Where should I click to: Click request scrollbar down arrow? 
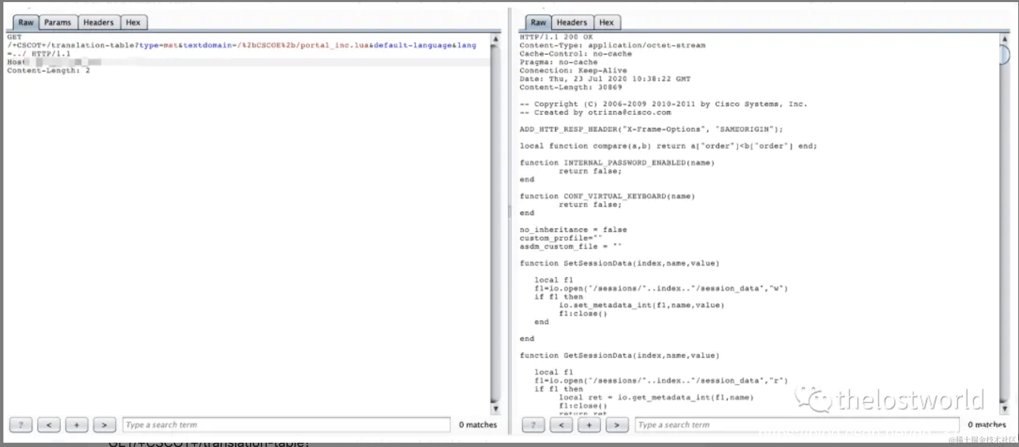click(496, 409)
